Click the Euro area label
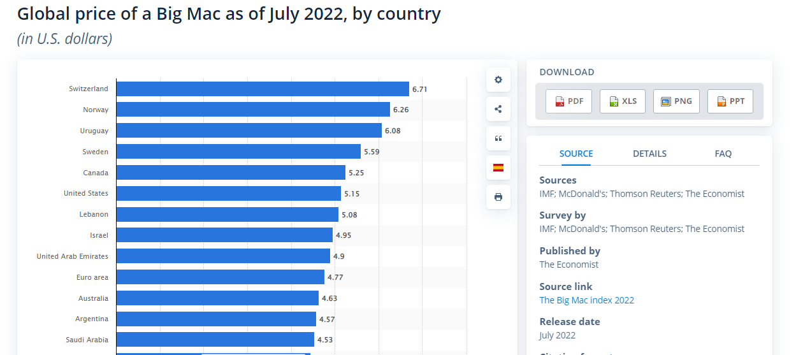This screenshot has height=355, width=796. point(92,277)
